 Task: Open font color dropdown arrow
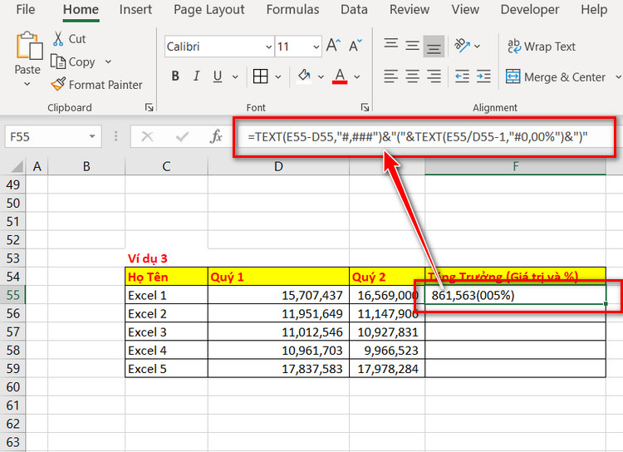(x=357, y=76)
